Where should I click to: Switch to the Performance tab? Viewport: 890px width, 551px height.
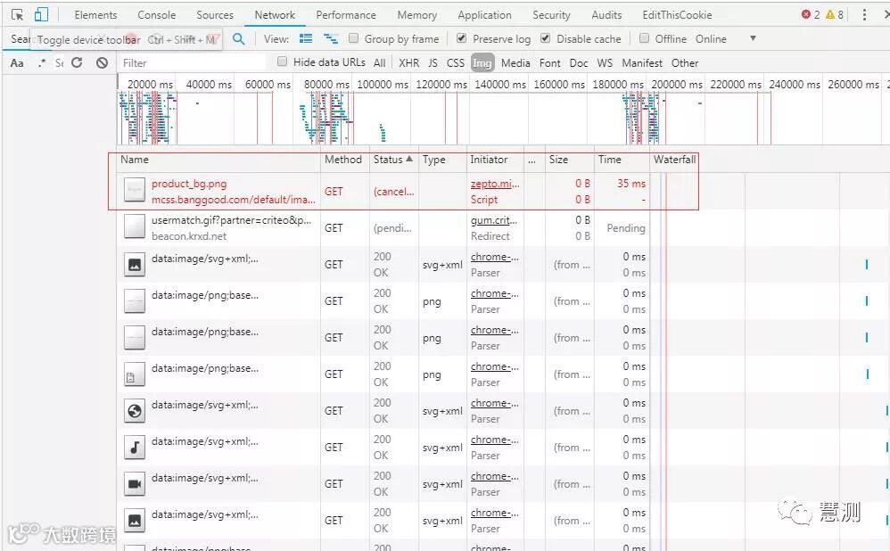346,15
